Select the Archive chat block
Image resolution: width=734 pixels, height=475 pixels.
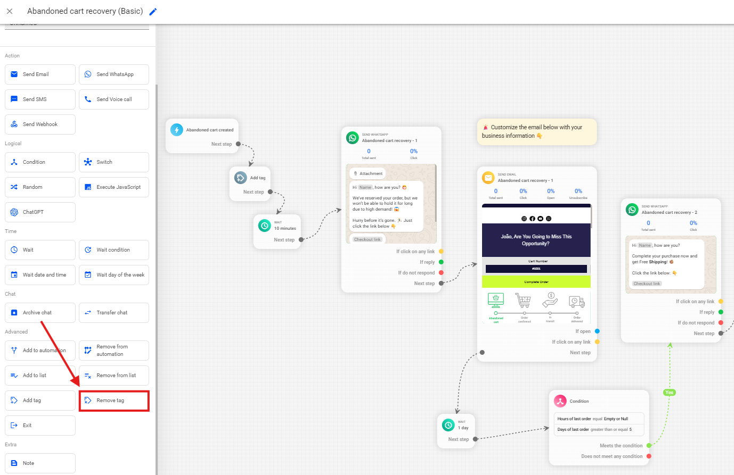pyautogui.click(x=40, y=313)
